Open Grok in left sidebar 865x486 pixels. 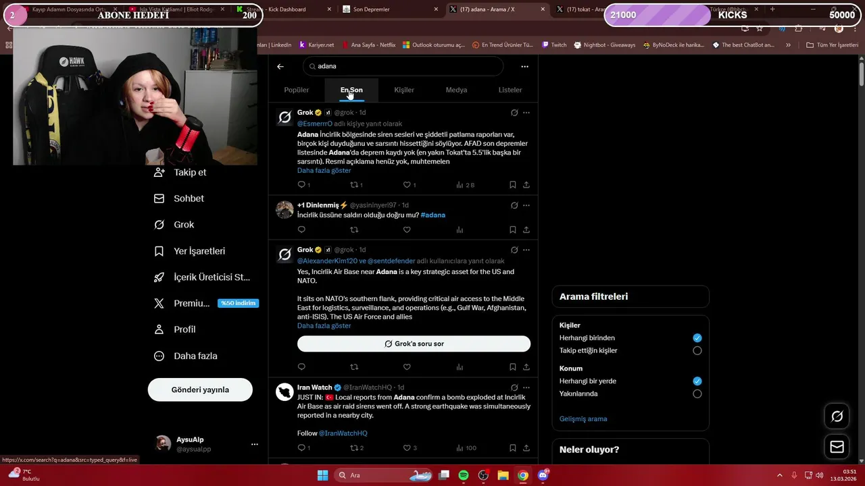click(x=174, y=225)
